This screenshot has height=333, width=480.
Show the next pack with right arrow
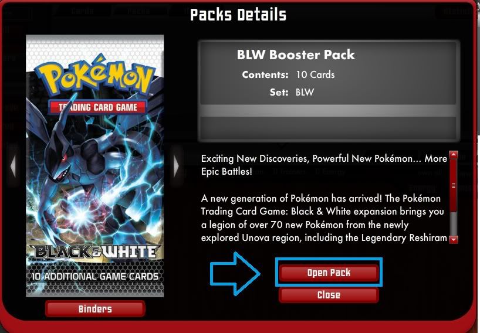(176, 166)
